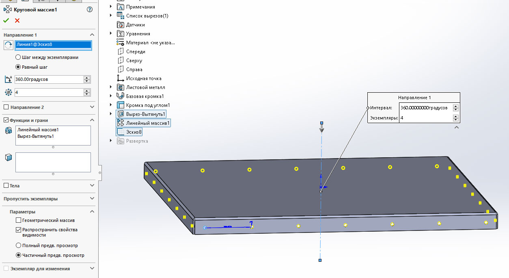Uncheck Распространить свойства видимости
Viewport: 509px width, 278px height.
click(18, 230)
